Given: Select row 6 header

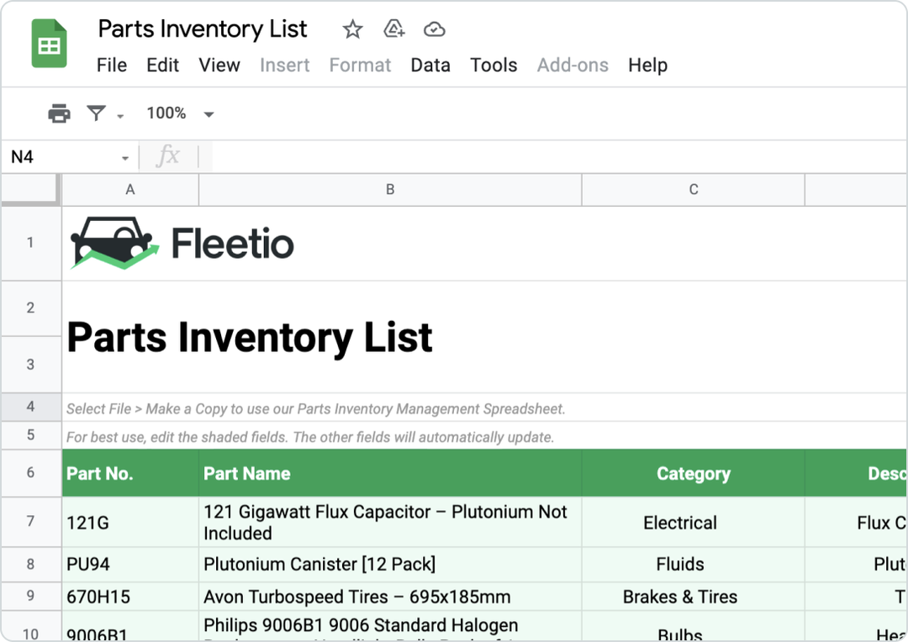Looking at the screenshot, I should [31, 473].
